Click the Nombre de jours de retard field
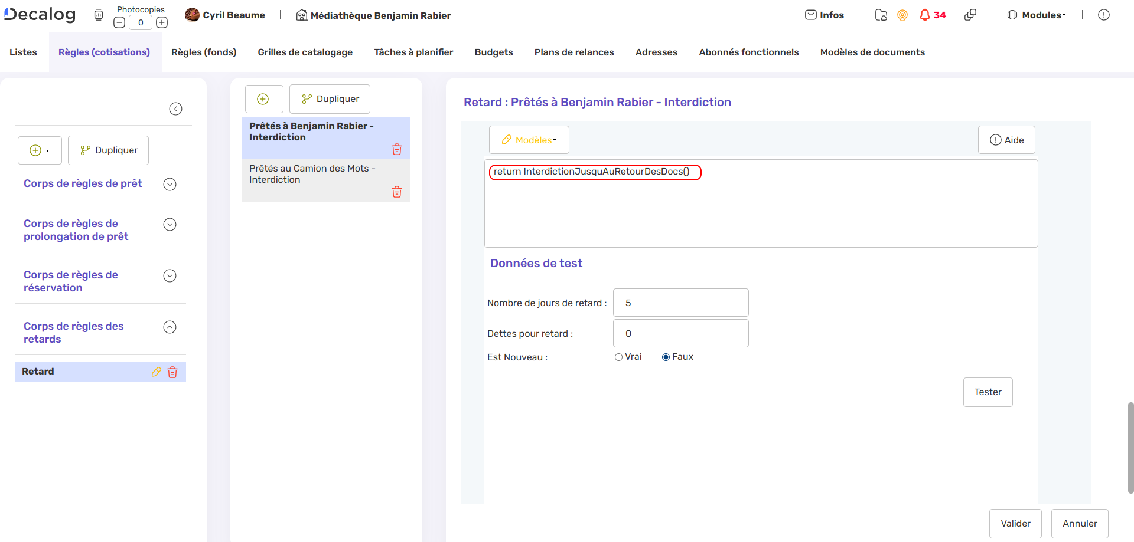The width and height of the screenshot is (1134, 542). pyautogui.click(x=680, y=303)
